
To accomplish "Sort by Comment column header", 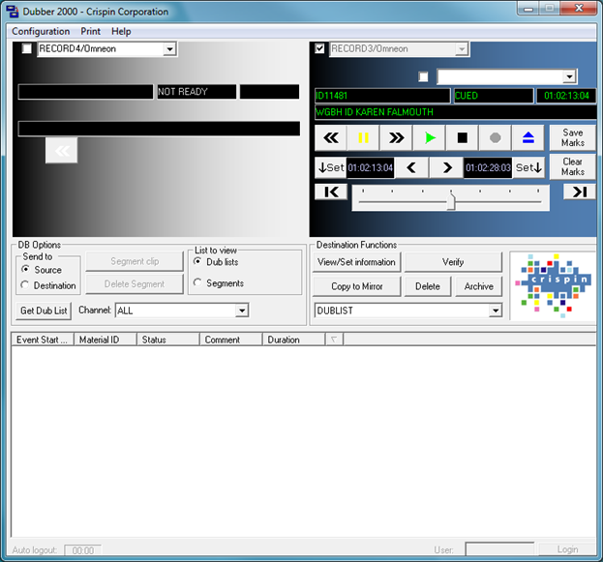I will [x=231, y=340].
